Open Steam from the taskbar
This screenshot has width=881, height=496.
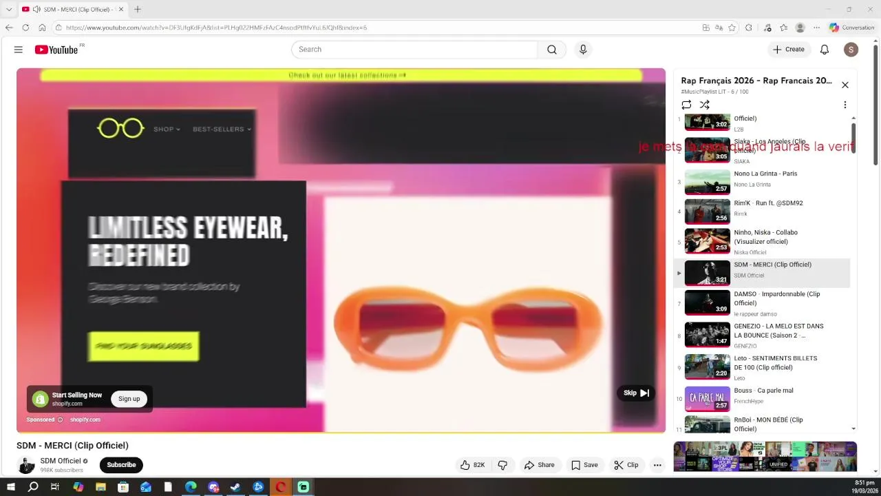235,487
